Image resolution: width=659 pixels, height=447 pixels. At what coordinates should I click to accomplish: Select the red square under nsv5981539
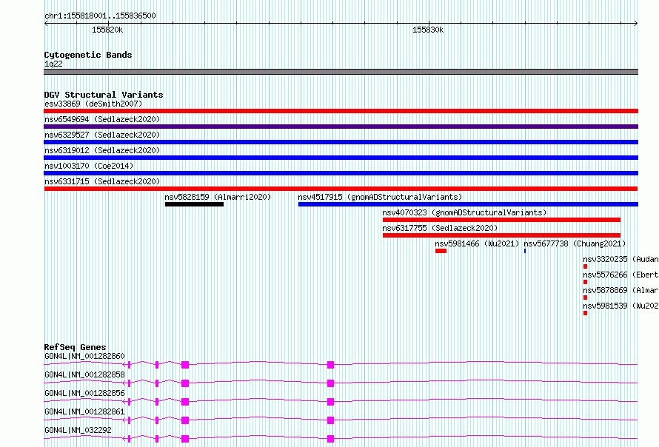pyautogui.click(x=585, y=313)
